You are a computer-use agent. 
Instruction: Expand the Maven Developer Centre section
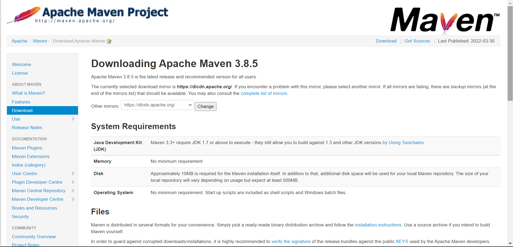tap(73, 199)
